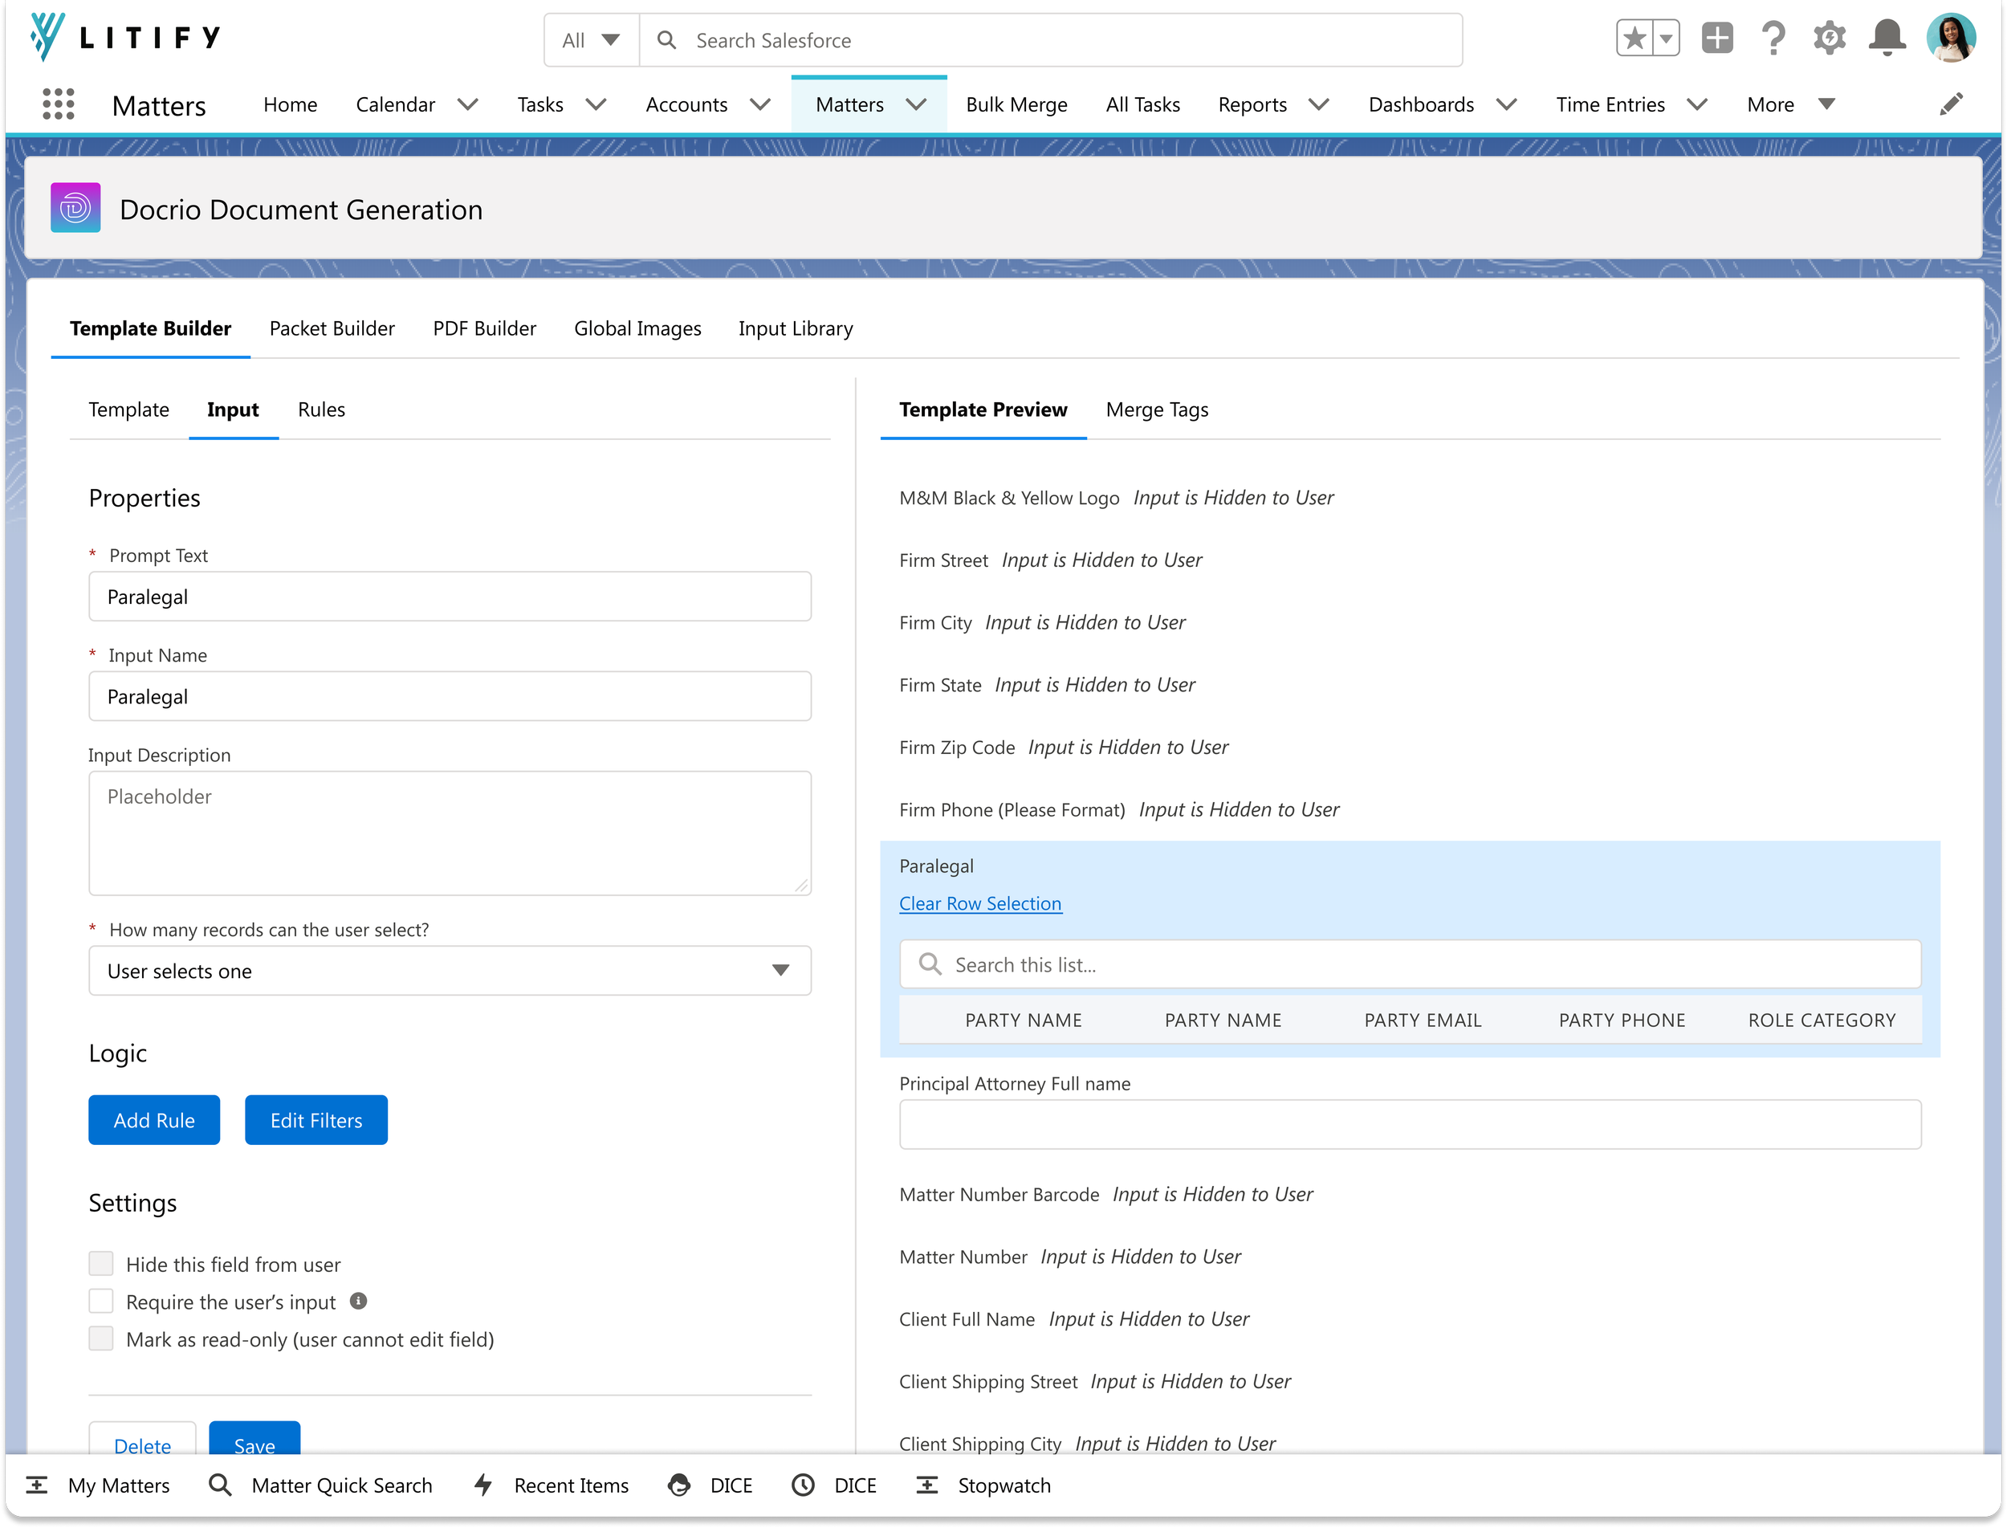The height and width of the screenshot is (1528, 2007).
Task: Click the favorites star icon
Action: [1635, 39]
